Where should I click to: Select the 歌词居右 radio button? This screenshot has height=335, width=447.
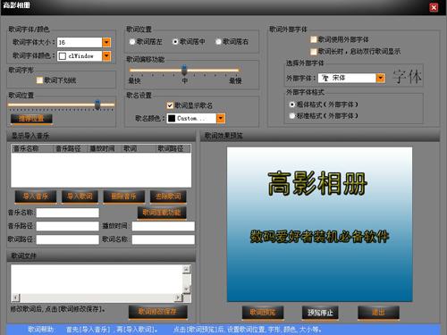(218, 42)
